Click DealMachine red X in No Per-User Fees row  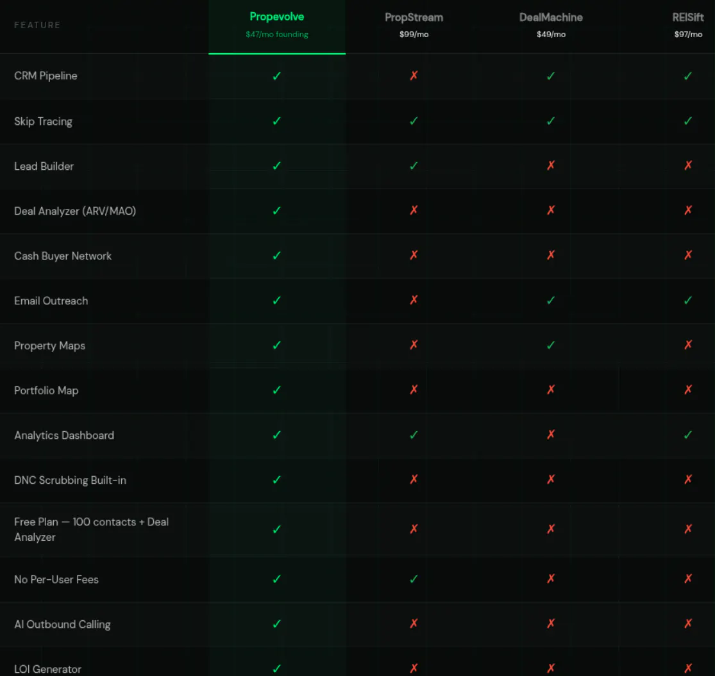[551, 579]
